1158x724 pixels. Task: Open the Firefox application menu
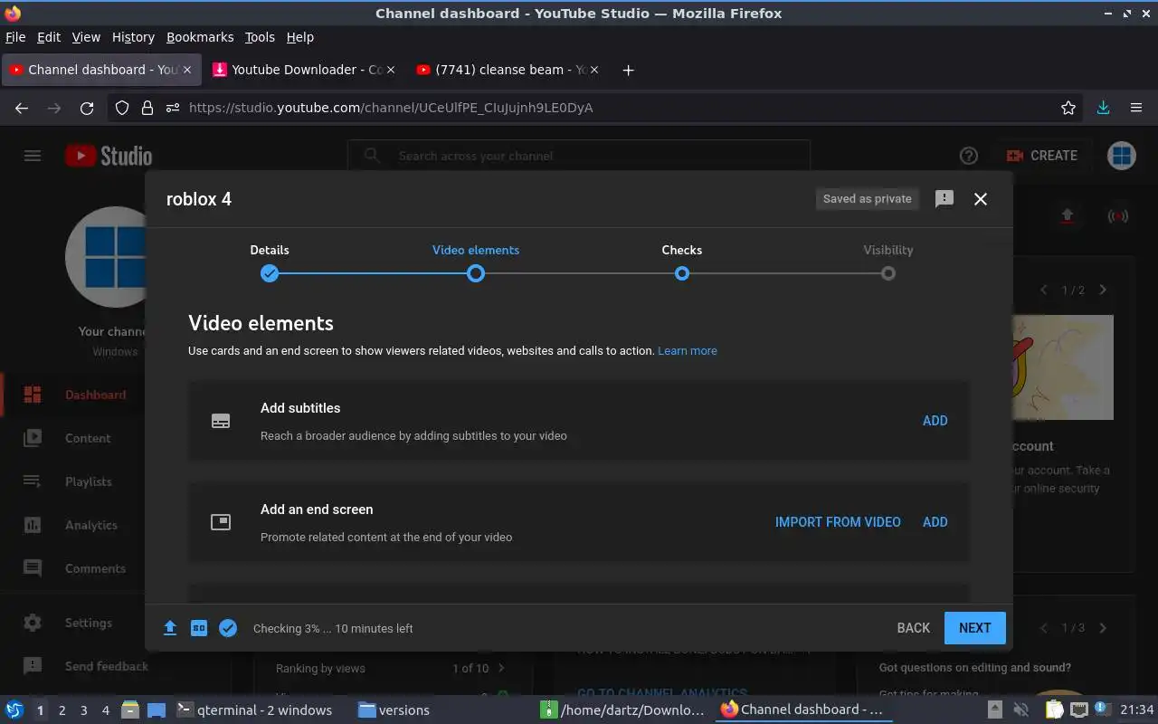click(1136, 108)
